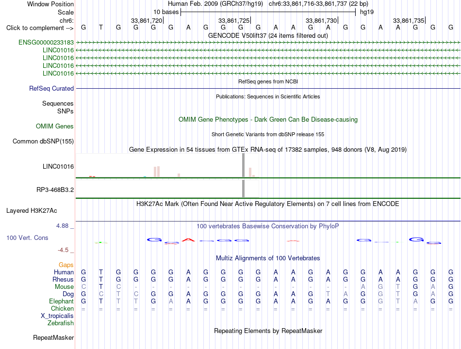Click the Scale label on the left
Viewport: 461px width, 349px height.
tap(66, 12)
